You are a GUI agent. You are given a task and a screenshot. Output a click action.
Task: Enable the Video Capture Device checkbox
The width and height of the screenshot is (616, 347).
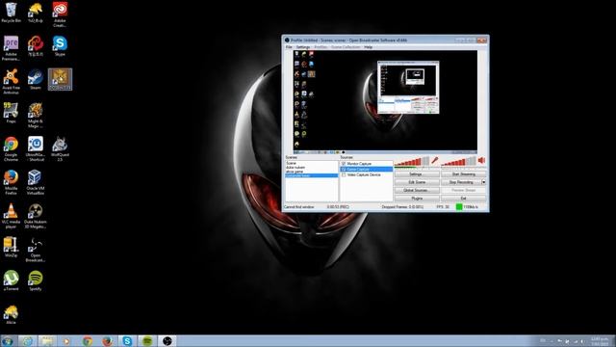click(344, 174)
